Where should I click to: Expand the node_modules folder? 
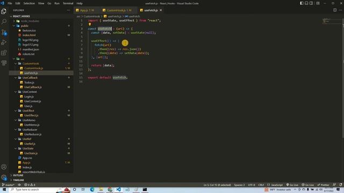tap(41, 21)
